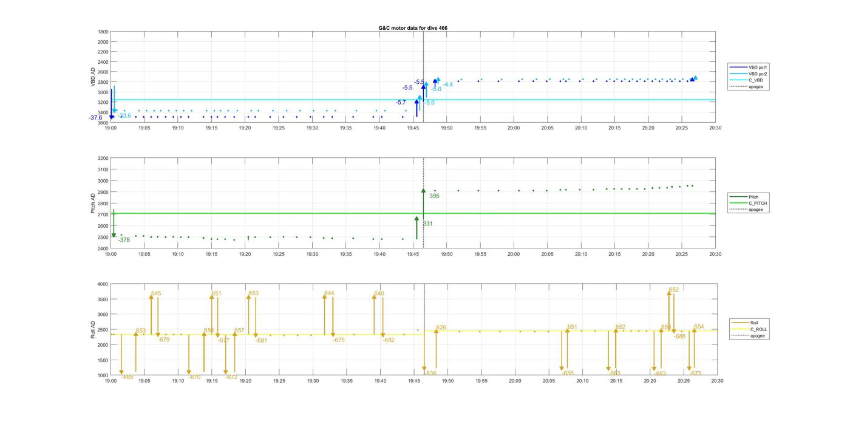850x421 pixels.
Task: Click the -670 roll data label
Action: (194, 377)
